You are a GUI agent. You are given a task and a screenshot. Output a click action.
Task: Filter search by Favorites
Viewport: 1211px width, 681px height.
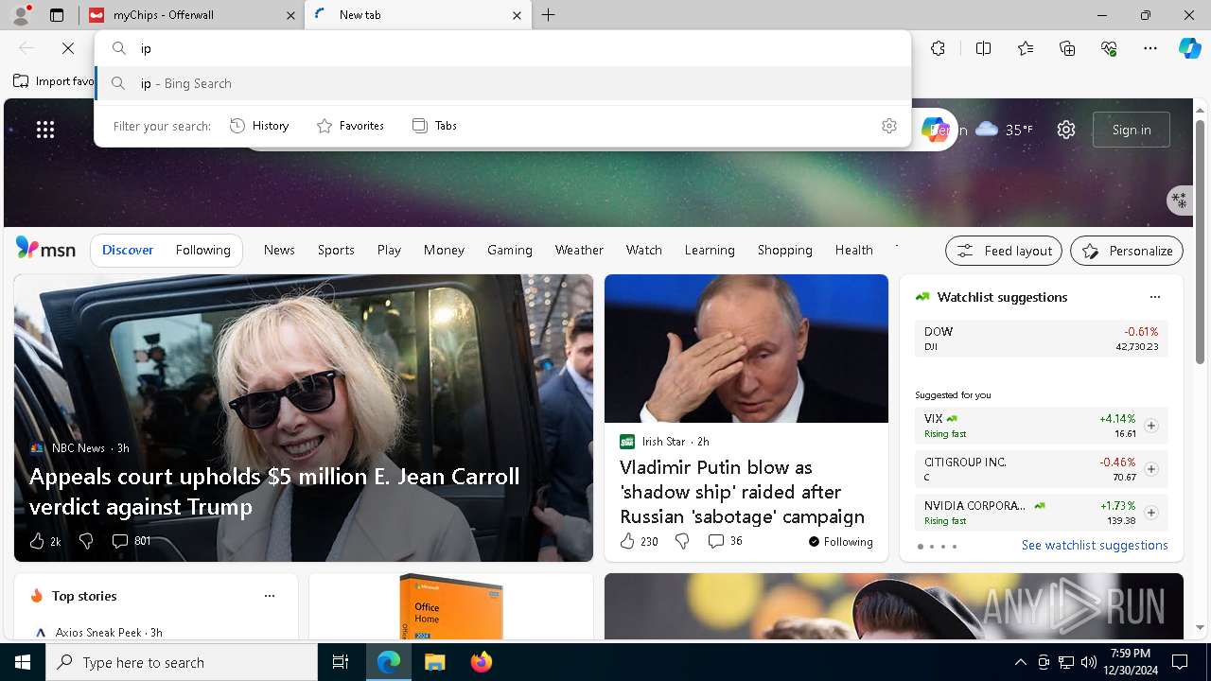pyautogui.click(x=350, y=126)
